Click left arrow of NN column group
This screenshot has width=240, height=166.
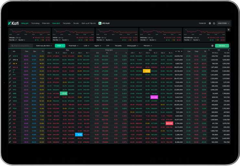coord(209,50)
